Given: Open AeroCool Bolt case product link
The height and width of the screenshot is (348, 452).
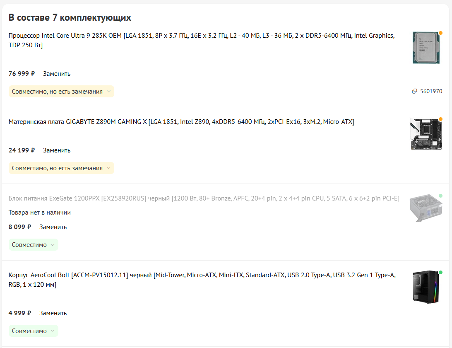Looking at the screenshot, I should 202,280.
